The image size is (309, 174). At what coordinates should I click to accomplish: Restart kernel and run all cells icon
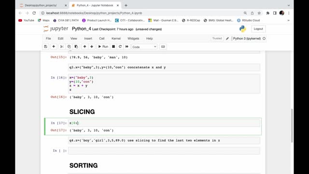[126, 47]
